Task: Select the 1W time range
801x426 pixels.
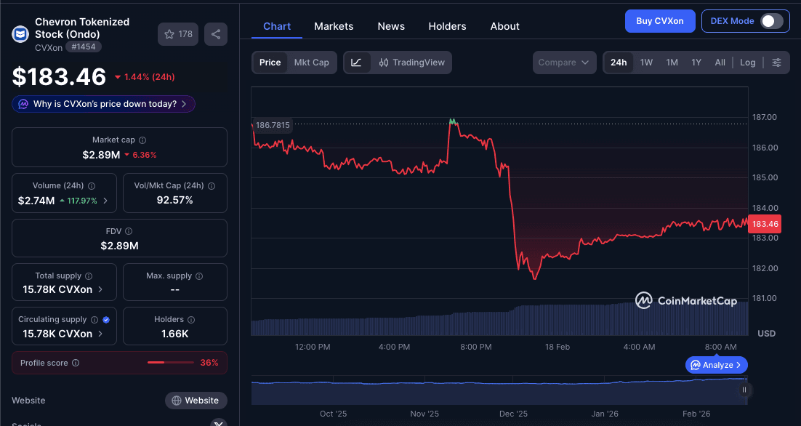Action: [646, 63]
